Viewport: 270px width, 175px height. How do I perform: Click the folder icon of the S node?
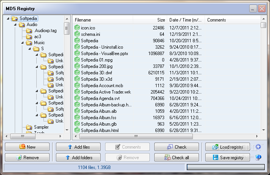[x=36, y=49]
